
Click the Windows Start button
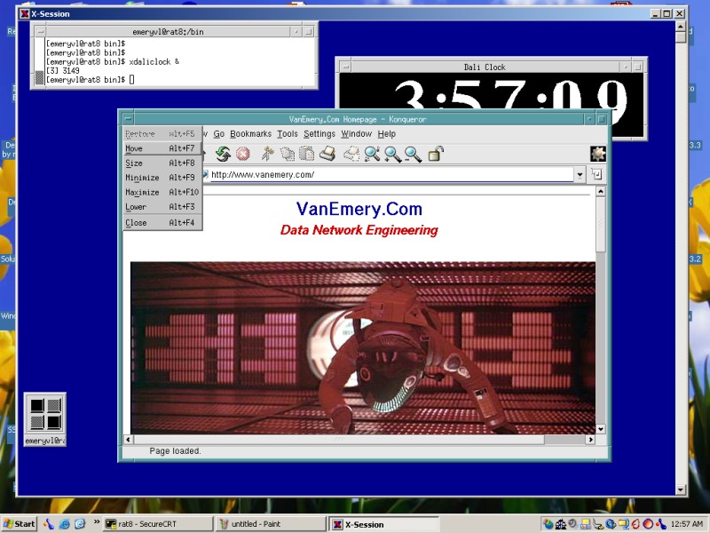point(20,524)
